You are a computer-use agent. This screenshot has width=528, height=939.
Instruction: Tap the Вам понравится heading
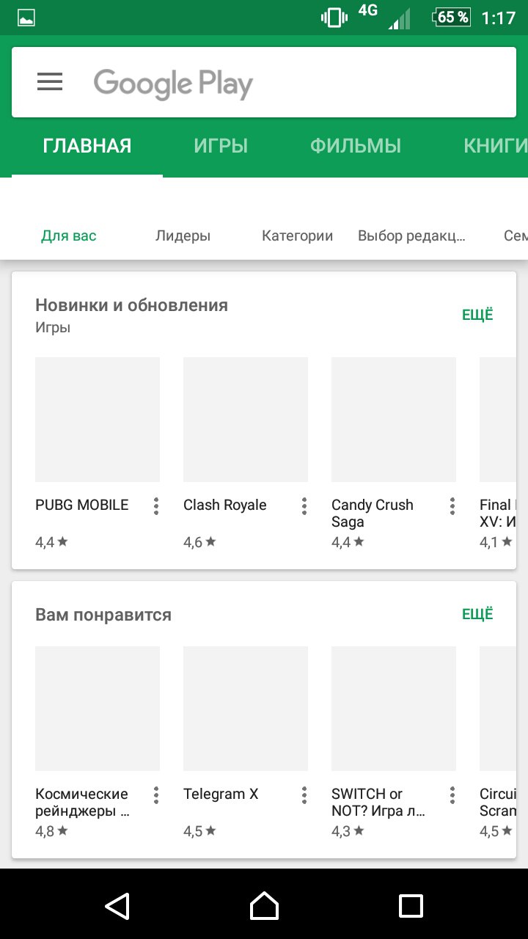tap(103, 615)
